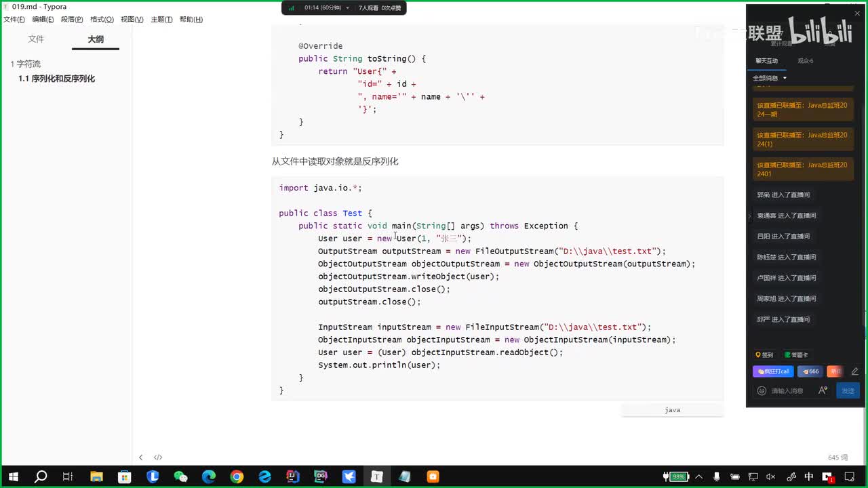Viewport: 868px width, 488px height.
Task: Collapse the Typora sidebar with the chevron icon
Action: click(x=141, y=457)
